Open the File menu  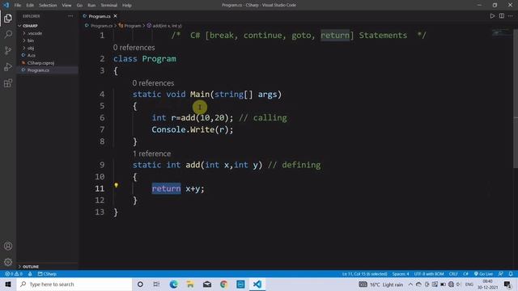[18, 5]
